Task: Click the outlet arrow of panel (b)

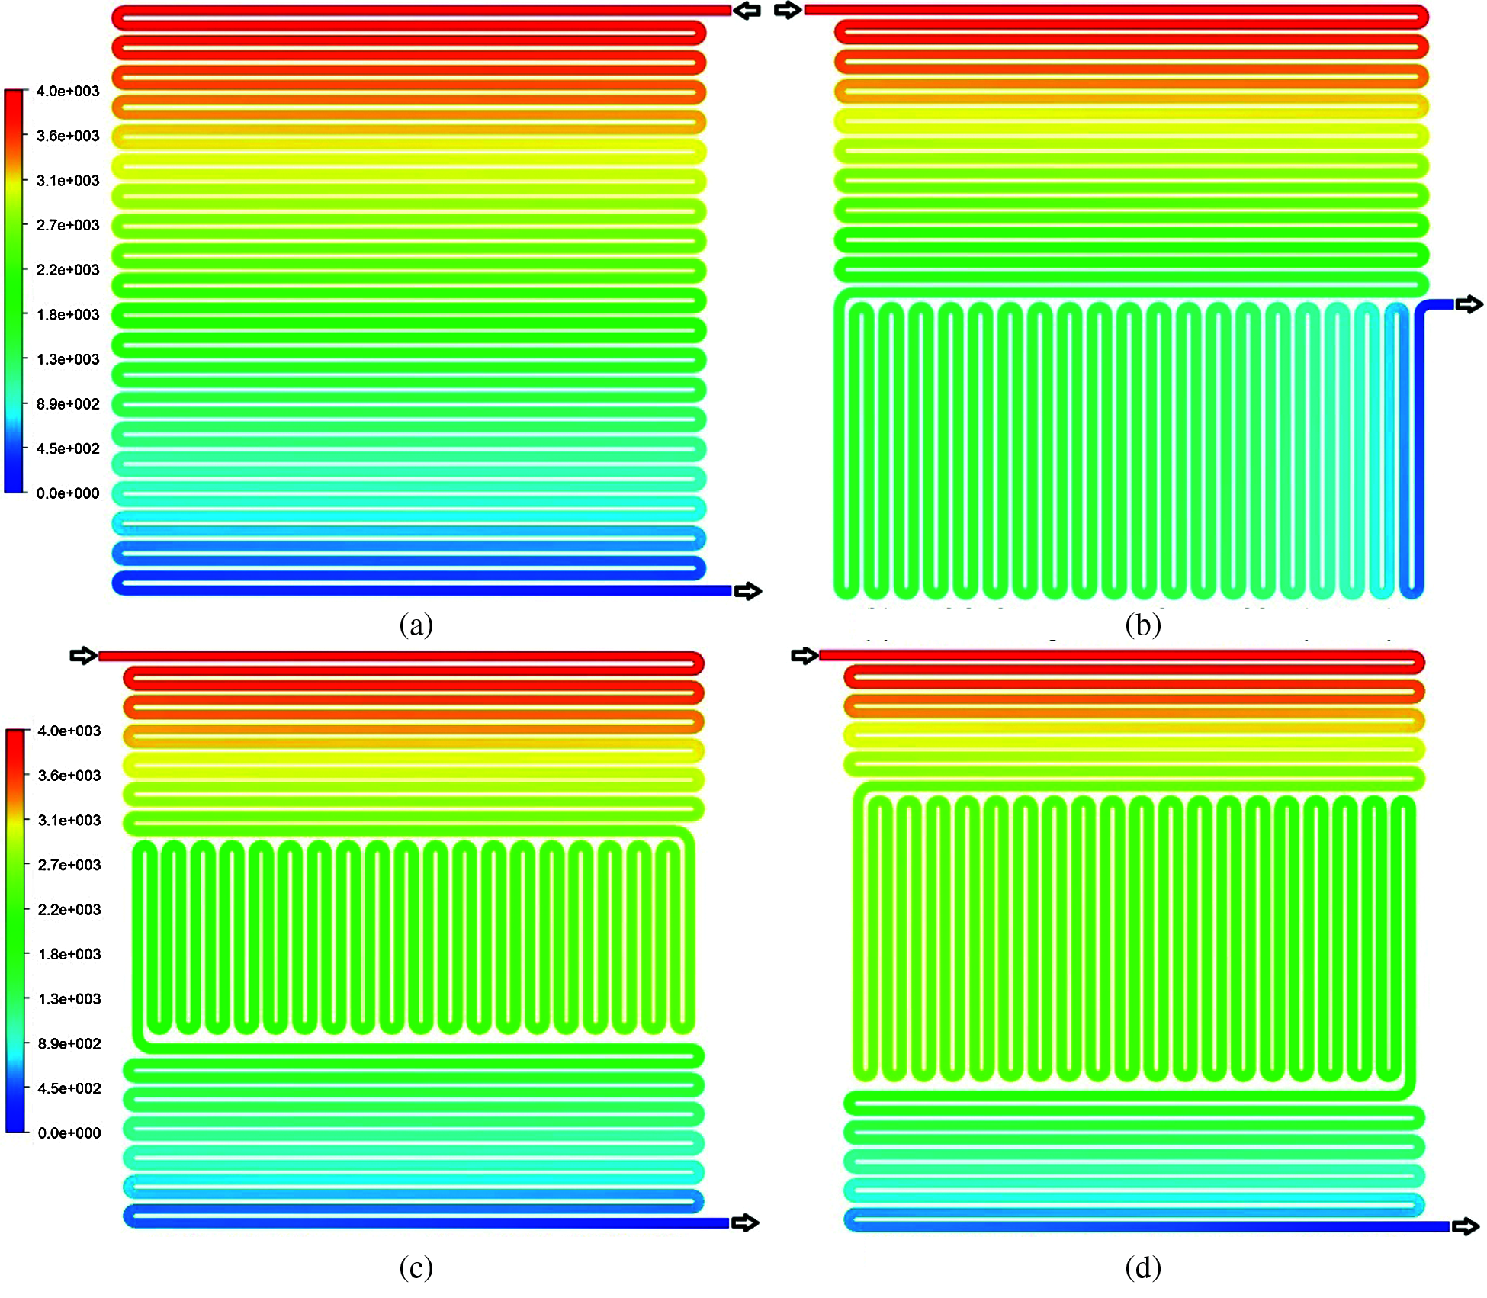Action: [x=1469, y=304]
